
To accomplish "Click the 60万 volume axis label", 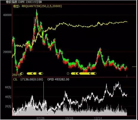I will (x=8, y=87).
